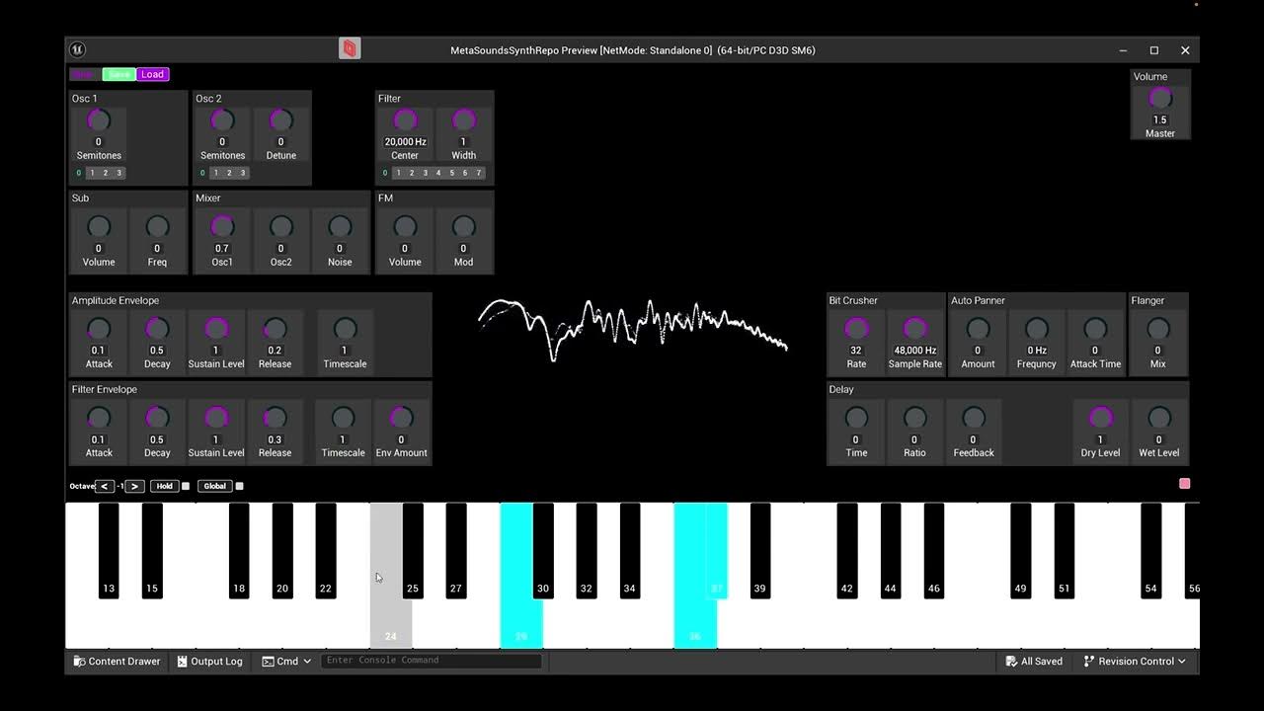1264x711 pixels.
Task: Click the Master Volume knob
Action: [x=1159, y=97]
